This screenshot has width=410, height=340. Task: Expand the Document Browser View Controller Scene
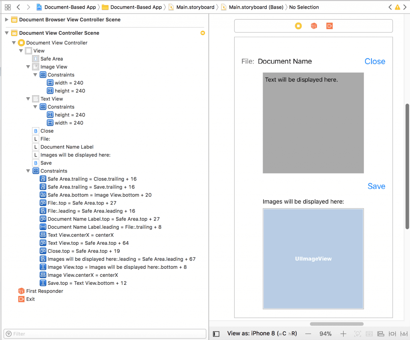(6, 19)
